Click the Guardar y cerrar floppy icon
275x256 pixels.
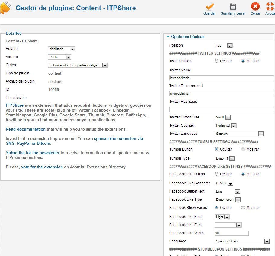233,7
